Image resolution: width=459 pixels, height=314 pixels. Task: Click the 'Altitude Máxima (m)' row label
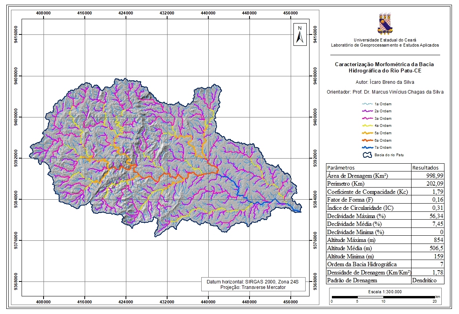tap(351, 240)
